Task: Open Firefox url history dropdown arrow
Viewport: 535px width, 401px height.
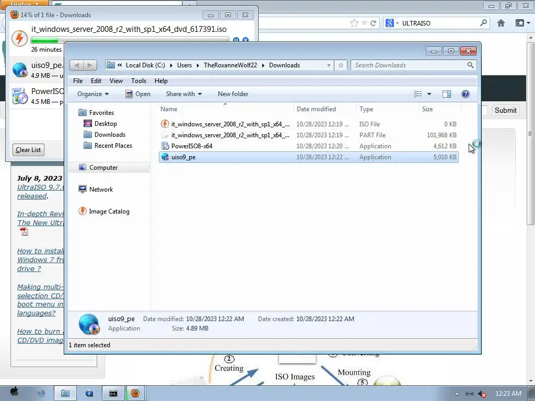Action: pos(364,23)
